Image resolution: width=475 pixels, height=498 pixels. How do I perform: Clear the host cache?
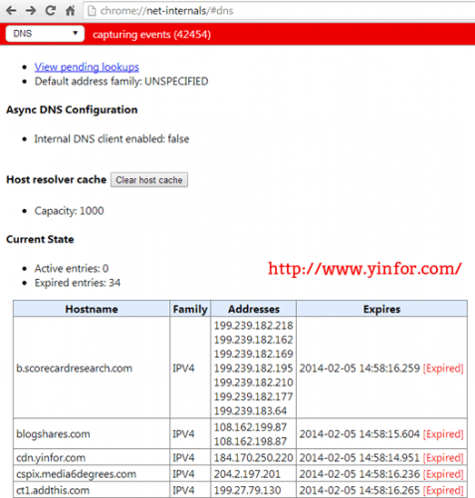coord(149,180)
